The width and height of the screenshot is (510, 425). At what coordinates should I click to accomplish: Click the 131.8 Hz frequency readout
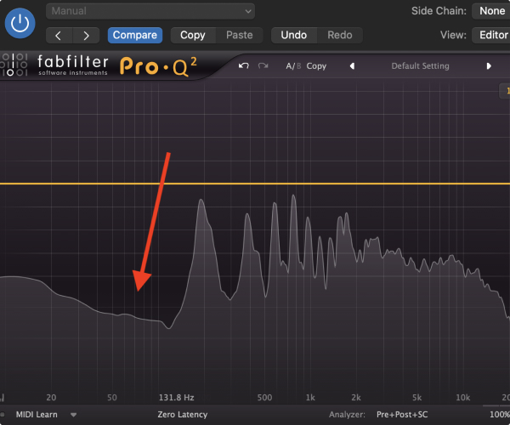point(176,397)
